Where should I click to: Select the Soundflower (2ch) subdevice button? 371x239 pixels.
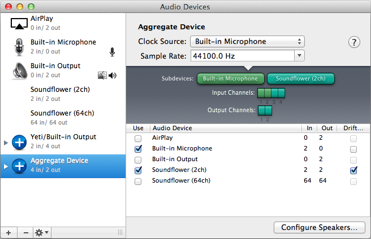[301, 78]
